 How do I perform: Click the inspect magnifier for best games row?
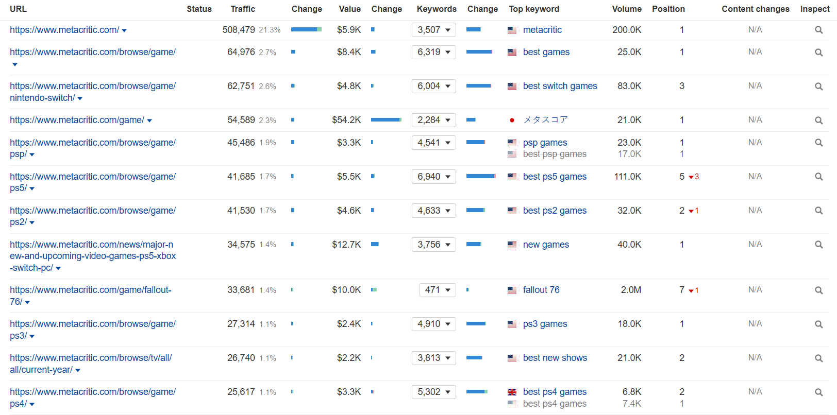pyautogui.click(x=818, y=52)
